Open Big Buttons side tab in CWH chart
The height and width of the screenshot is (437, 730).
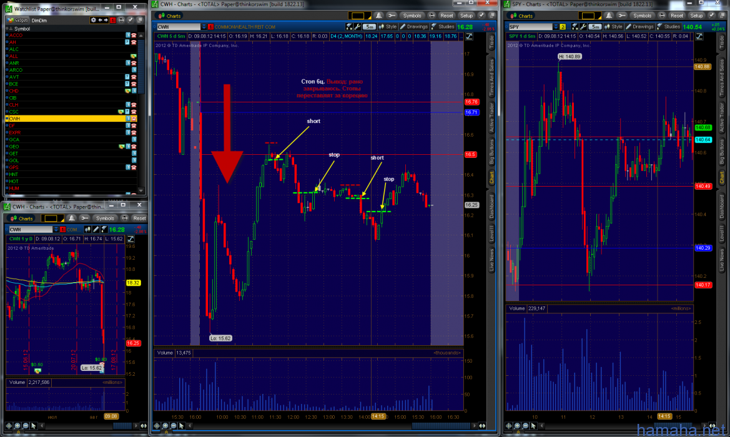click(491, 152)
